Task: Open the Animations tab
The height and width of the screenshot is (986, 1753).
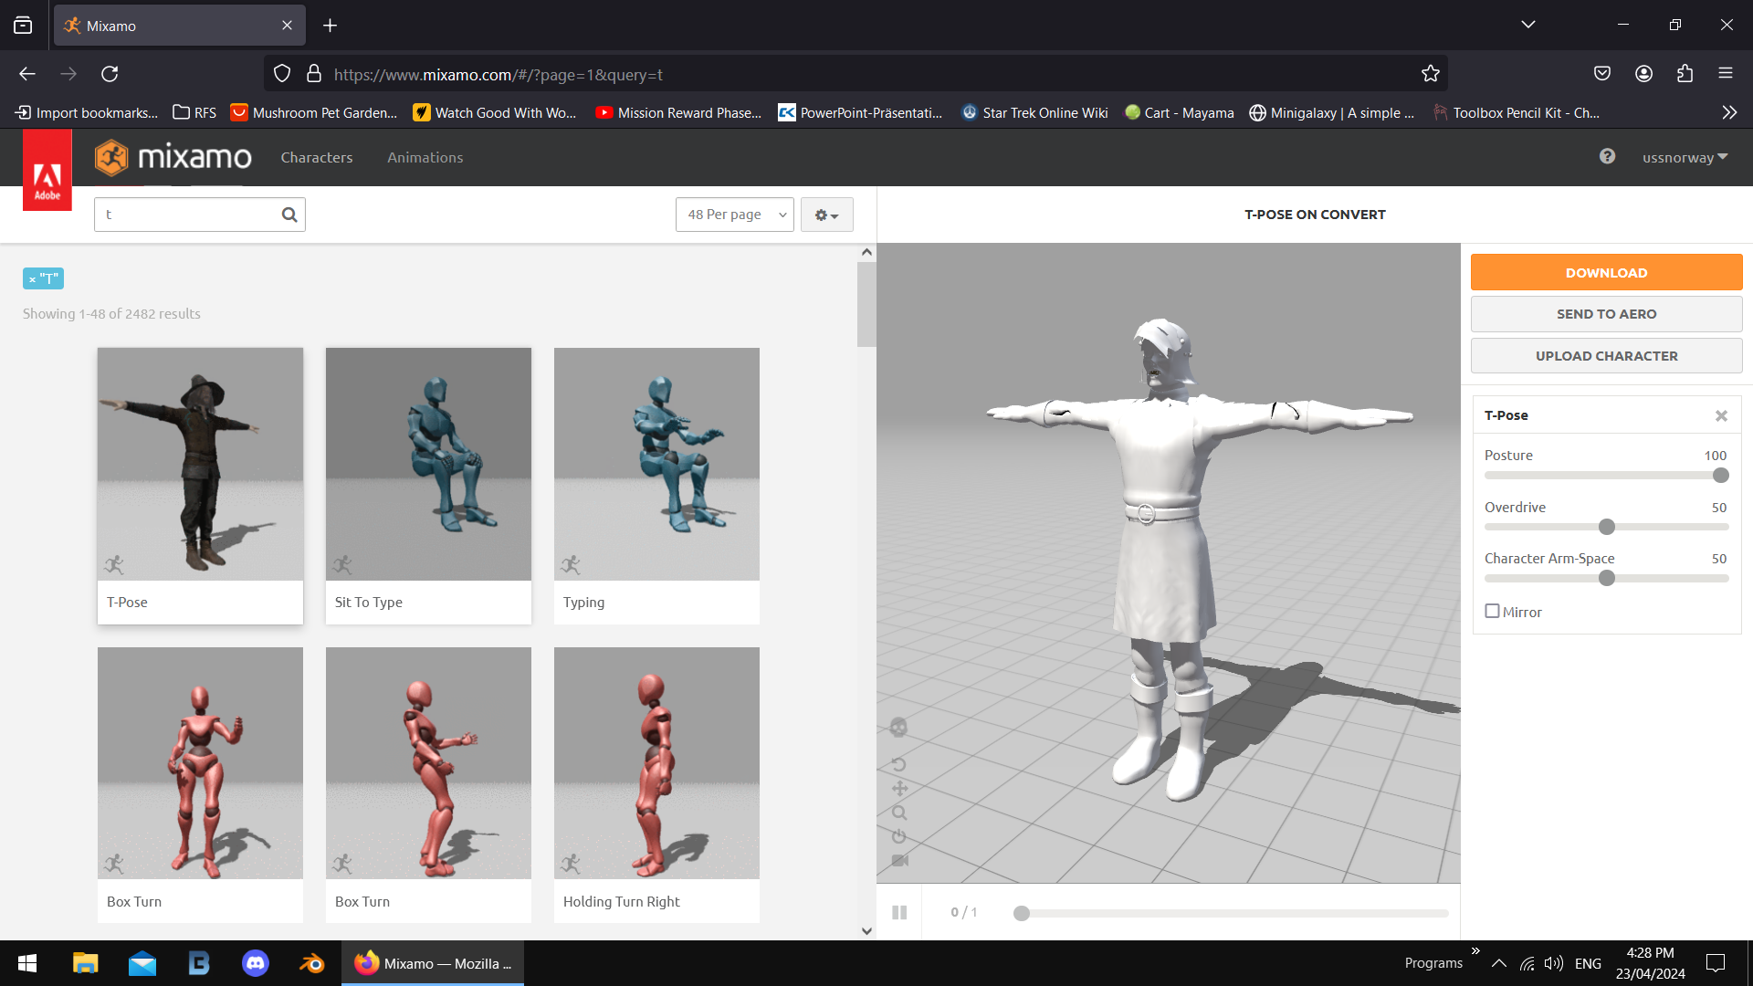Action: click(424, 157)
